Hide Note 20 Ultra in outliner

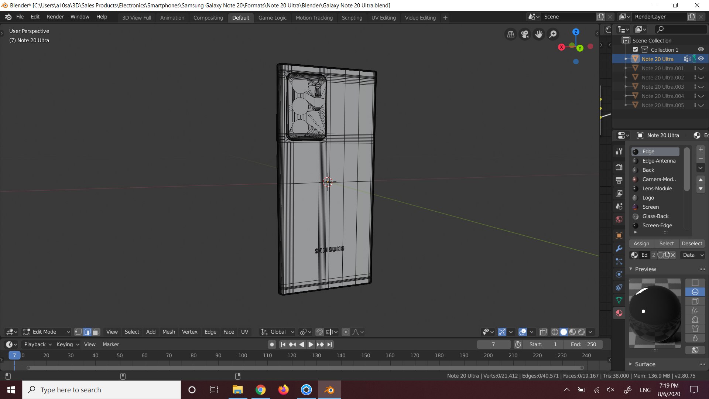701,59
